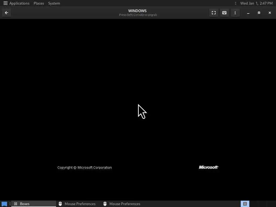Click the panel handle dots near the clock
Image resolution: width=276 pixels, height=207 pixels.
pyautogui.click(x=236, y=3)
